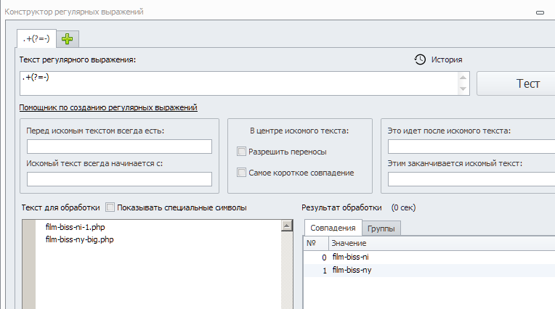Focus 'Перед искомым текстом всегда есть' field
The image size is (555, 309).
coord(119,147)
